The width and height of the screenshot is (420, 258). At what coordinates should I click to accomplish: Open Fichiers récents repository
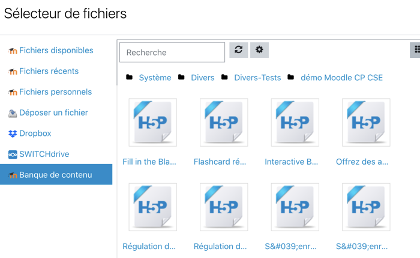pyautogui.click(x=49, y=71)
